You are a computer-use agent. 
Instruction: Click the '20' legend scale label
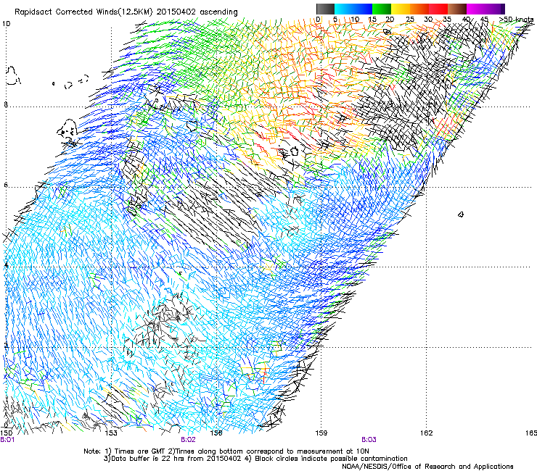pyautogui.click(x=390, y=19)
